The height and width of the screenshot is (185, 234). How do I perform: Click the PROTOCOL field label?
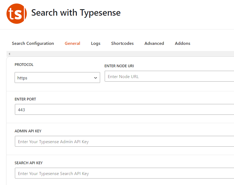(x=24, y=65)
